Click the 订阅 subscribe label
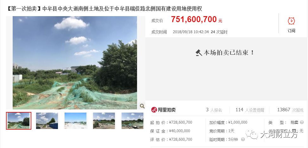The height and width of the screenshot is (148, 308). (291, 31)
